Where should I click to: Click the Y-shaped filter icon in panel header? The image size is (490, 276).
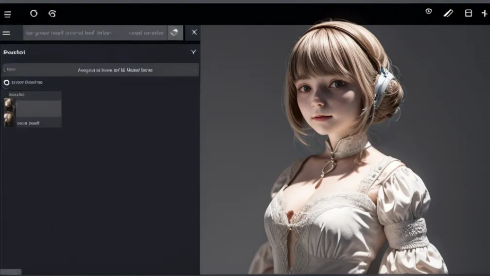[x=193, y=52]
